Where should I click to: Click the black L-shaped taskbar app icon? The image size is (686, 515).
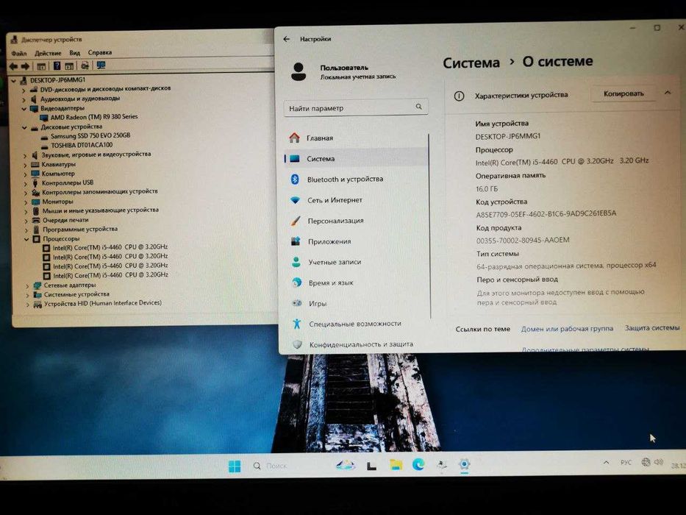click(x=372, y=466)
